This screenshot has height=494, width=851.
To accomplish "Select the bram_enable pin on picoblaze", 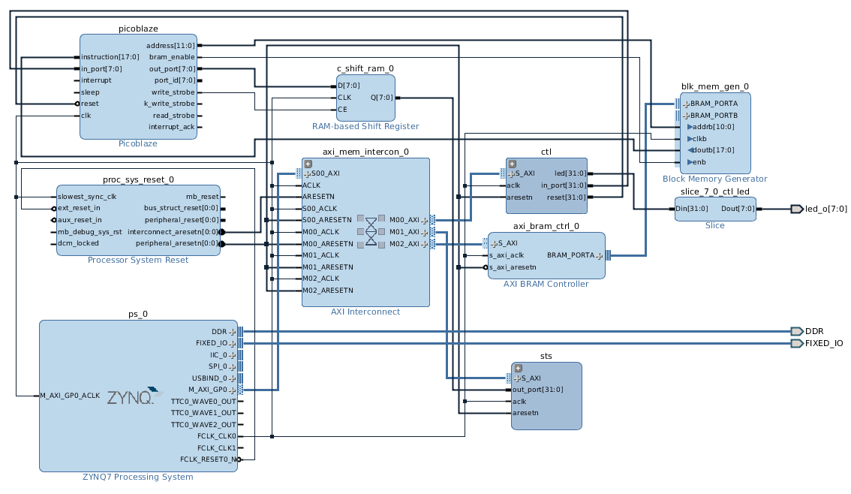I will (x=172, y=57).
